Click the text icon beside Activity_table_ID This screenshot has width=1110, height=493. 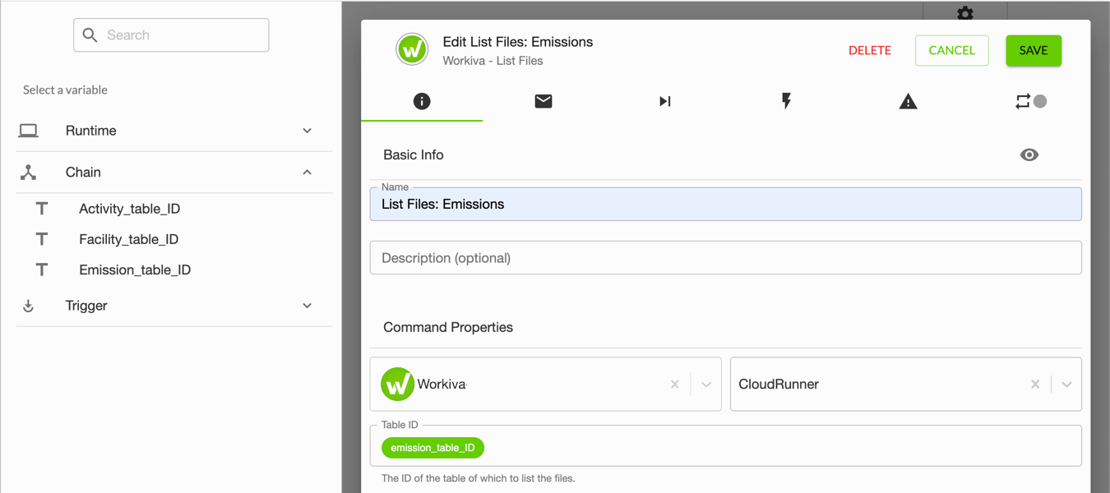tap(42, 209)
